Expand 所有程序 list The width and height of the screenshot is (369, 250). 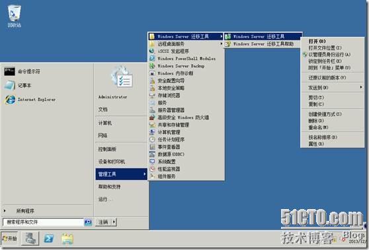pyautogui.click(x=25, y=211)
